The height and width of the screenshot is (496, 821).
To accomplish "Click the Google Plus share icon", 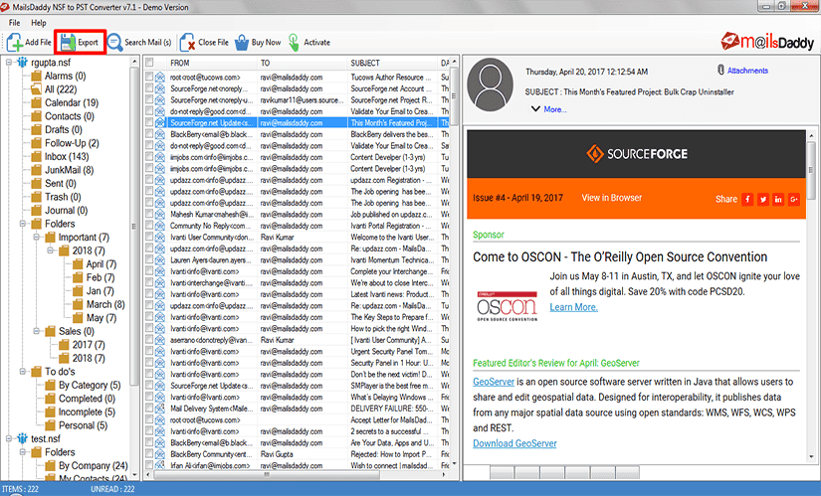I will 794,199.
